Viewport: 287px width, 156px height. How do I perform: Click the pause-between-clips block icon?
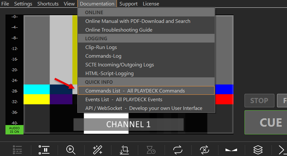[44, 150]
